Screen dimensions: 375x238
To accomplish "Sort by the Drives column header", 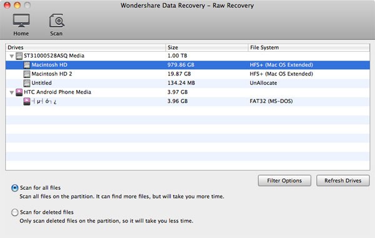I will (x=86, y=47).
